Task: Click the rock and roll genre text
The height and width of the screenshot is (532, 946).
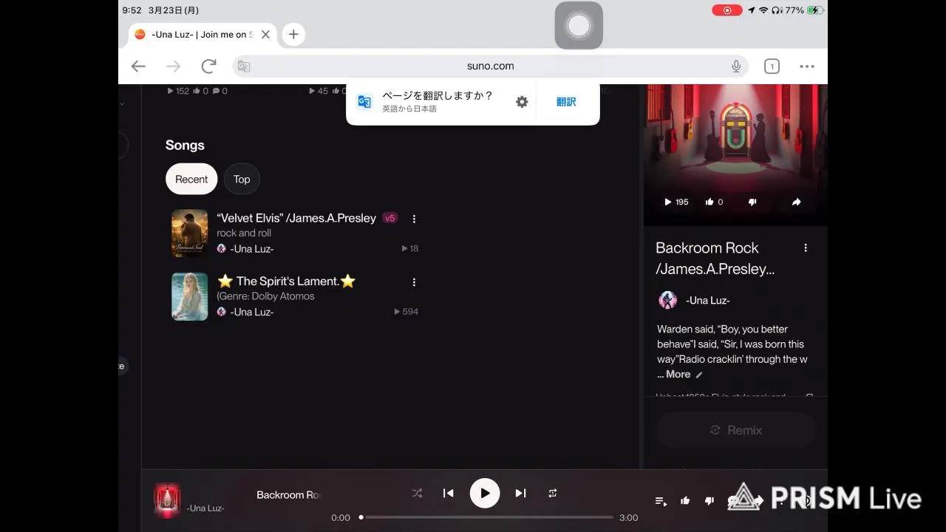Action: 244,233
